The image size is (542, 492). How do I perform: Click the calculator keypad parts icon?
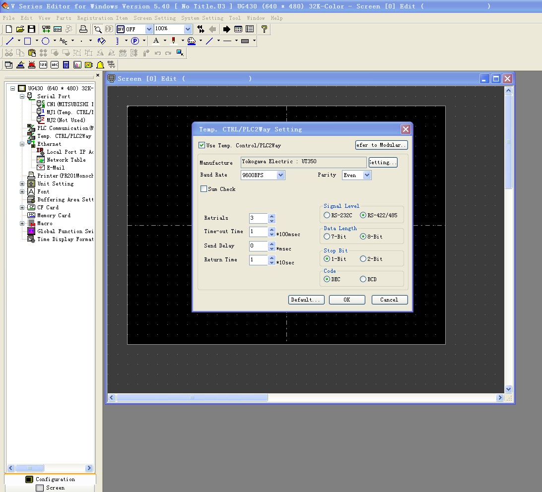coord(66,65)
